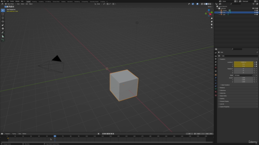Open the Render menu
The width and height of the screenshot is (259, 145).
pyautogui.click(x=12, y=1)
